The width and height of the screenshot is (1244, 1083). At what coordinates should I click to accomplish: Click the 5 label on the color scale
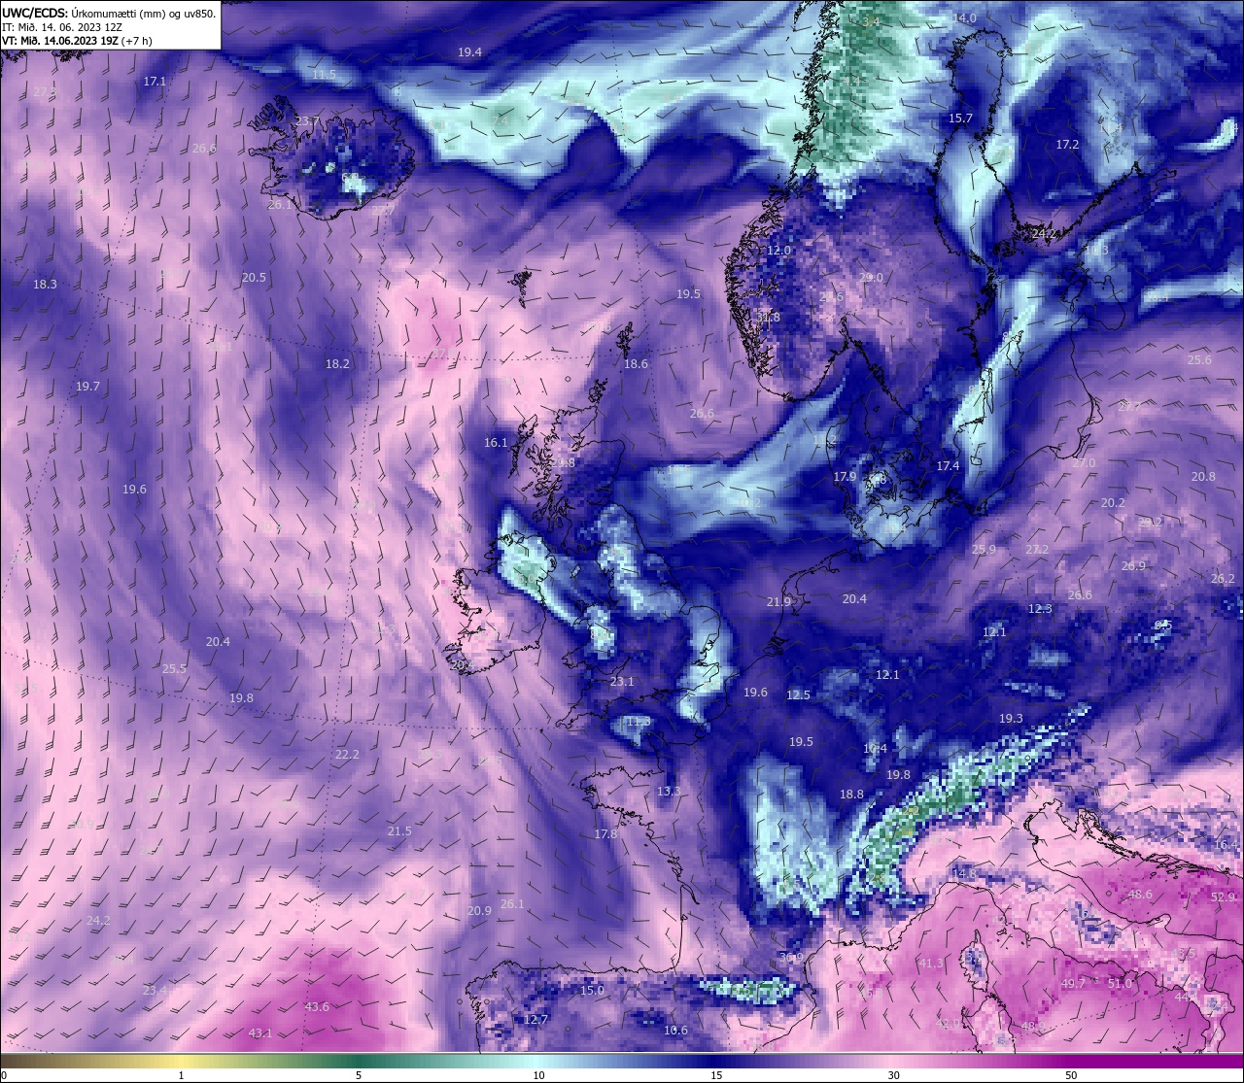[359, 1075]
